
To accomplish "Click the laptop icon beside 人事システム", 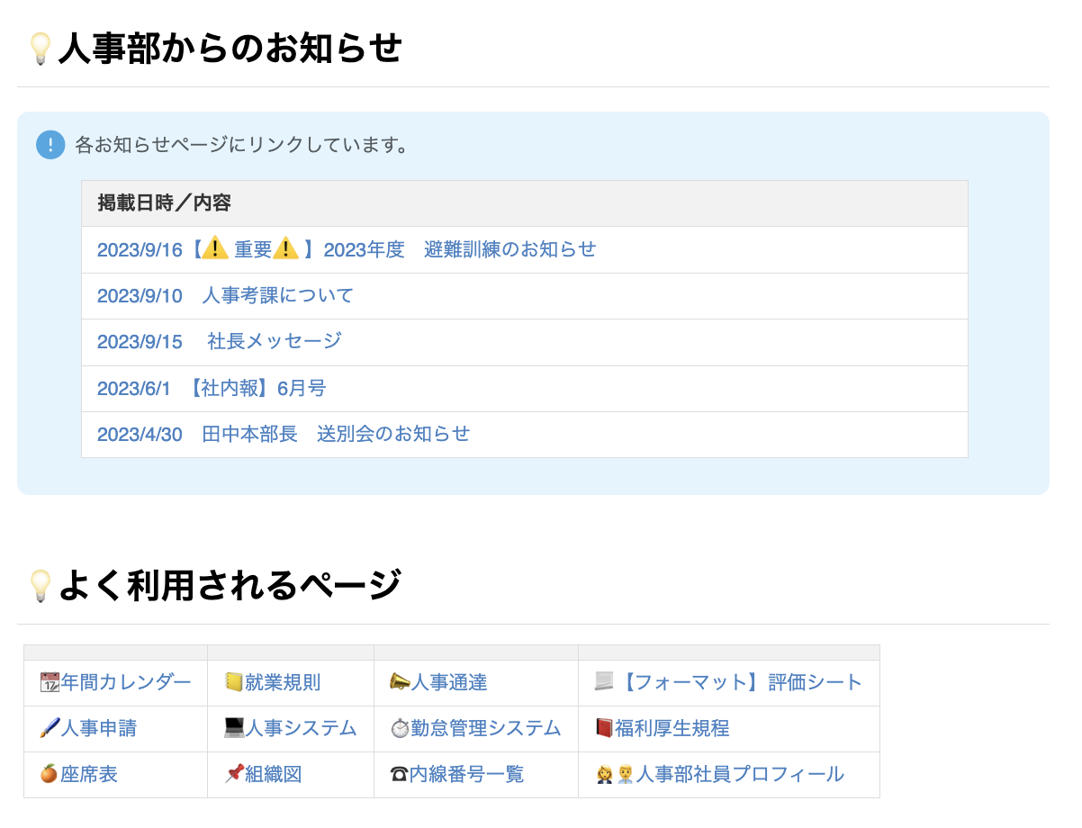I will pos(234,729).
